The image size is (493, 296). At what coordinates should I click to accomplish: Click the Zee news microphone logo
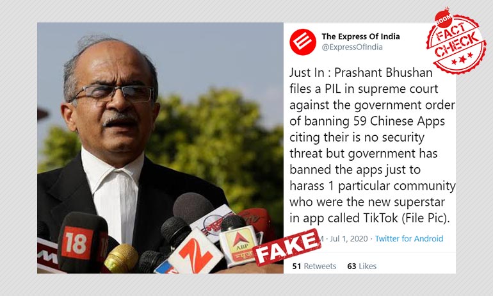tap(195, 254)
